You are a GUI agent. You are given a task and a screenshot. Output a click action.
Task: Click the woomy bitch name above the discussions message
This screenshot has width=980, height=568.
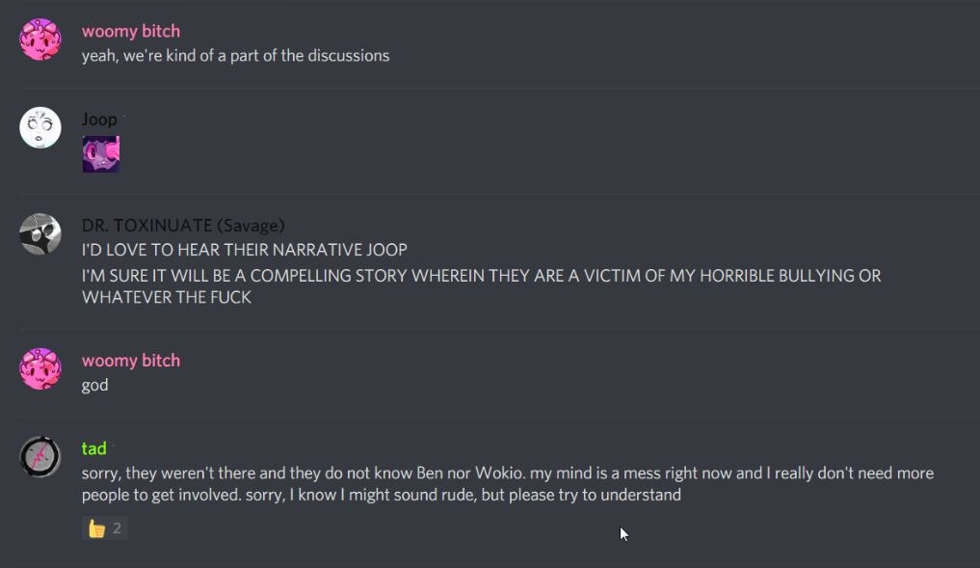131,31
